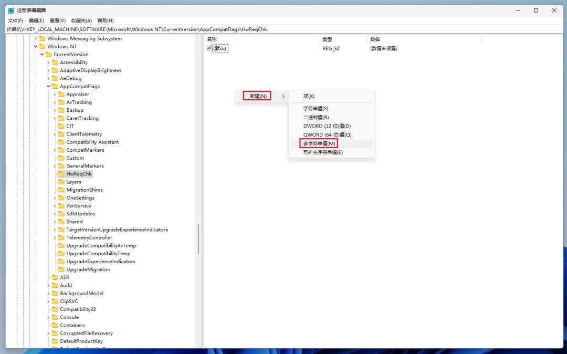This screenshot has height=354, width=567.
Task: Click the registry path address bar
Action: [x=283, y=29]
